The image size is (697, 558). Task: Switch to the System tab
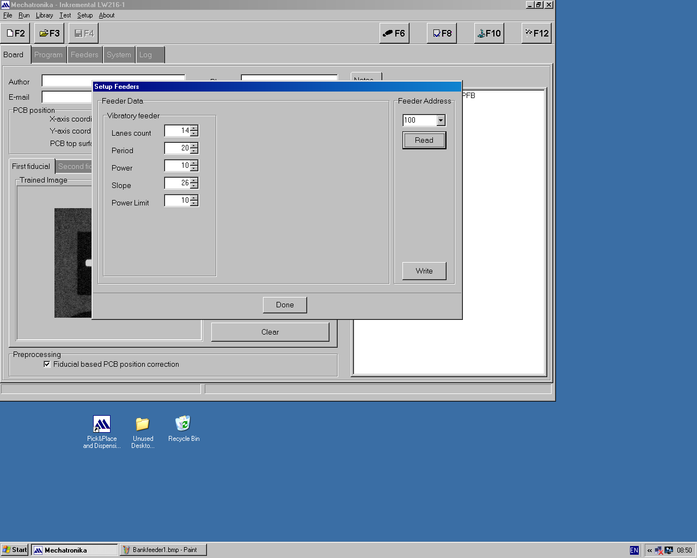(x=119, y=55)
